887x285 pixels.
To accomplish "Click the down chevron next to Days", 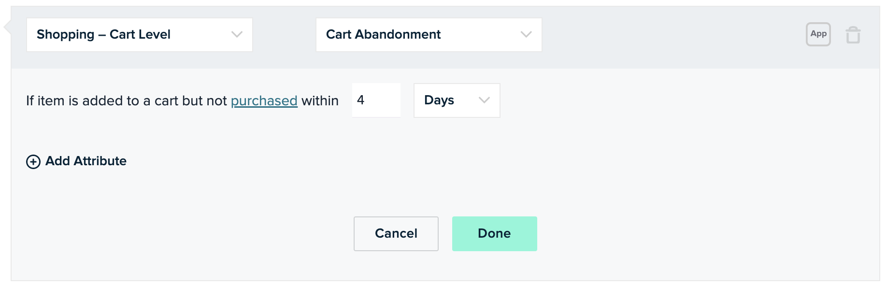I will click(484, 100).
